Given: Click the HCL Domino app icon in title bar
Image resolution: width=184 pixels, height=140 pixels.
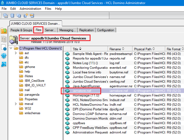Looking at the screenshot, I should pos(2,3).
